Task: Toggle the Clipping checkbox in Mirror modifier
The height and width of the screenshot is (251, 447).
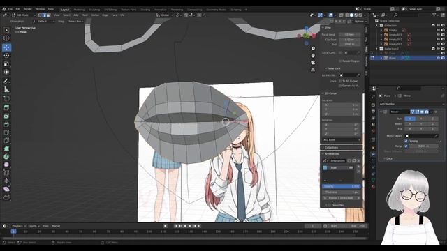Action: pyautogui.click(x=406, y=141)
